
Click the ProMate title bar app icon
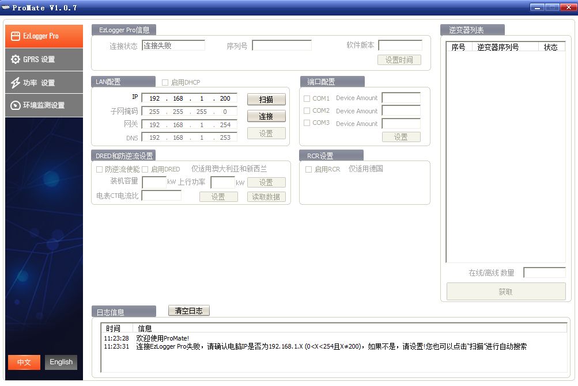click(x=6, y=7)
